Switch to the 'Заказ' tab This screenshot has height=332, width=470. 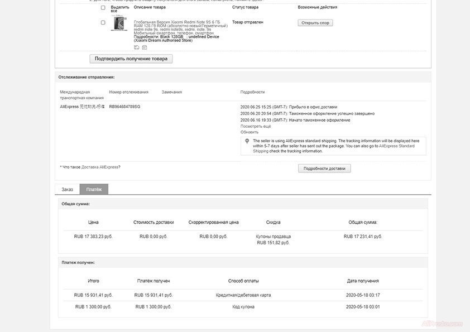(67, 190)
